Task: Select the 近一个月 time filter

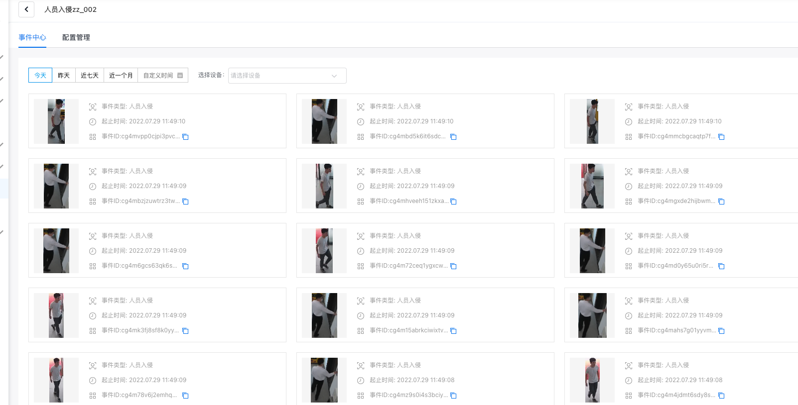Action: [121, 75]
